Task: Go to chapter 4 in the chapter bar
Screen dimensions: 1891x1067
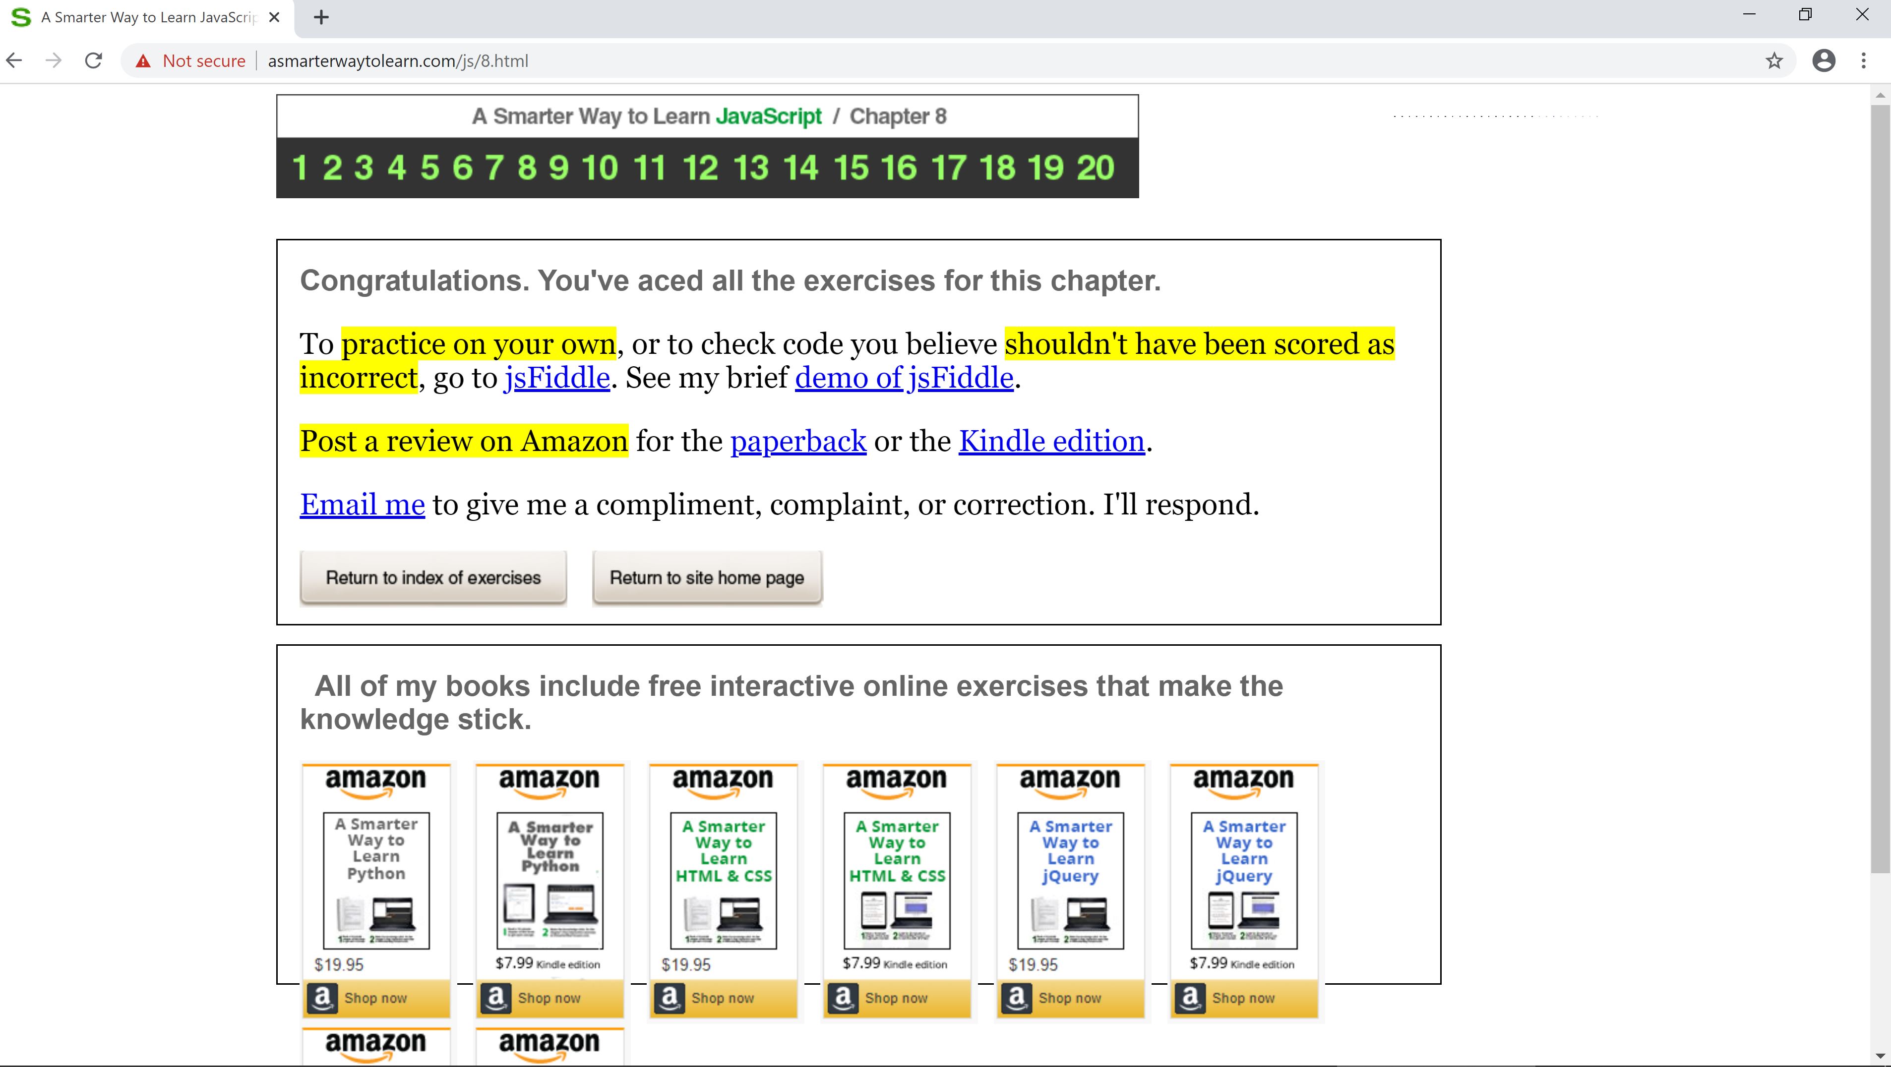Action: (x=397, y=168)
